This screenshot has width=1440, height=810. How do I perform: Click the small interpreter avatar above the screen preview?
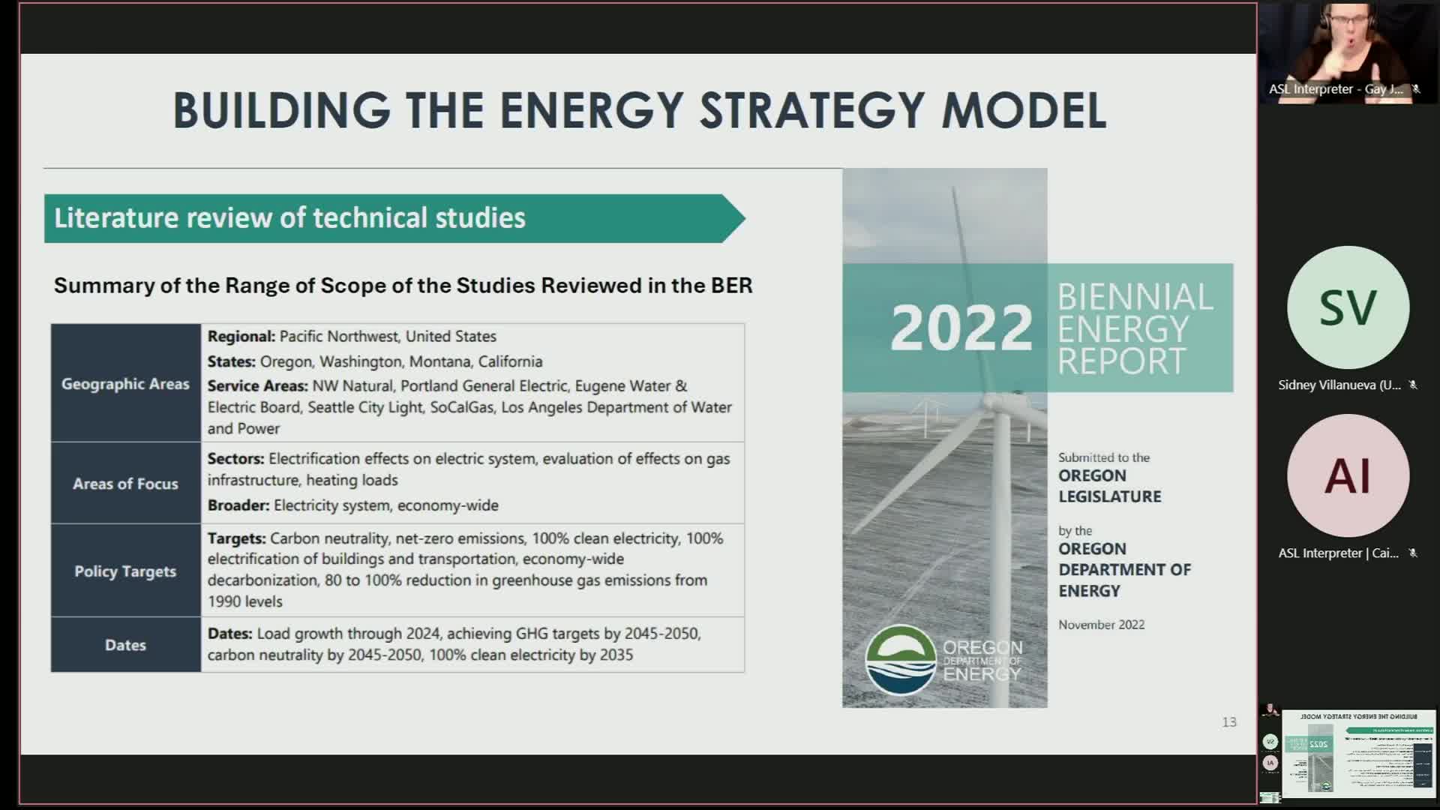[x=1270, y=709]
